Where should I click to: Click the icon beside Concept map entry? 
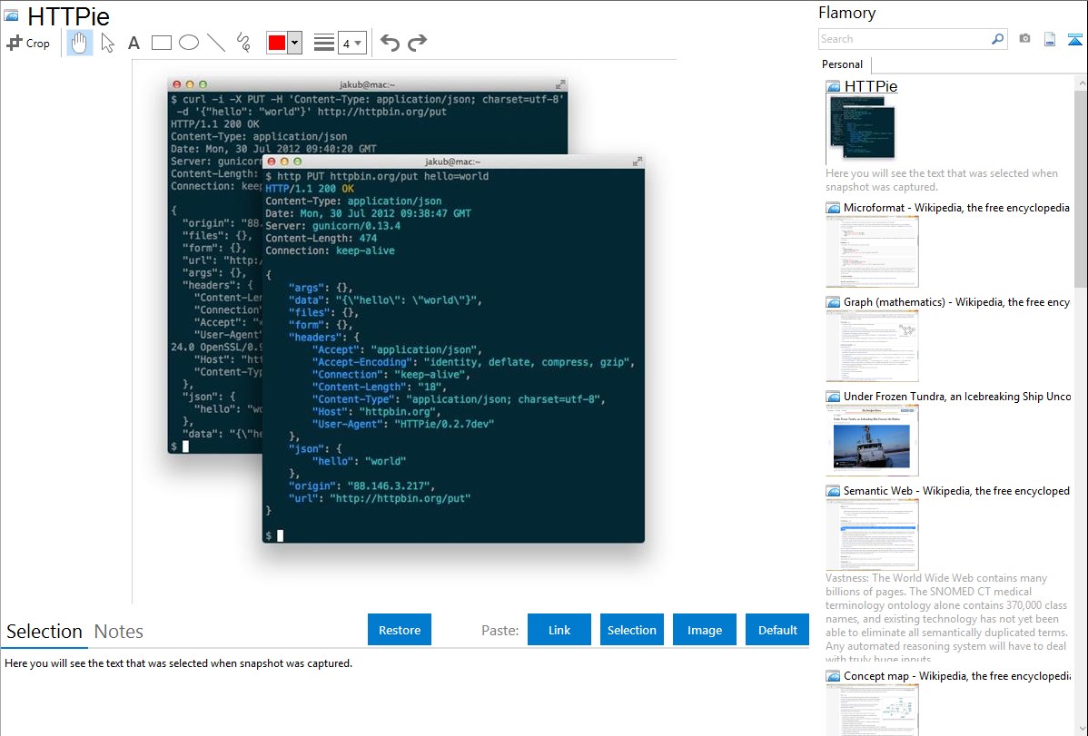834,676
